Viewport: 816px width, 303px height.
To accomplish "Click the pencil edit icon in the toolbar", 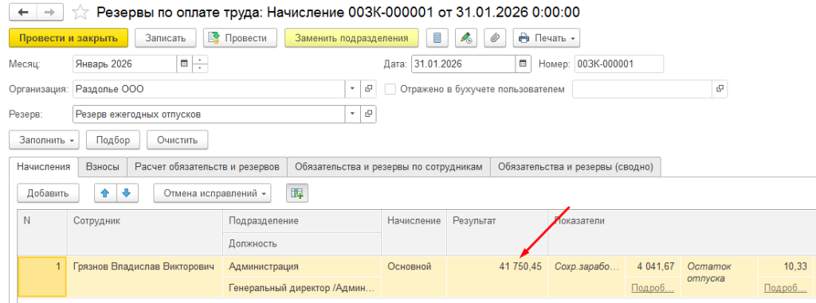I will 466,38.
